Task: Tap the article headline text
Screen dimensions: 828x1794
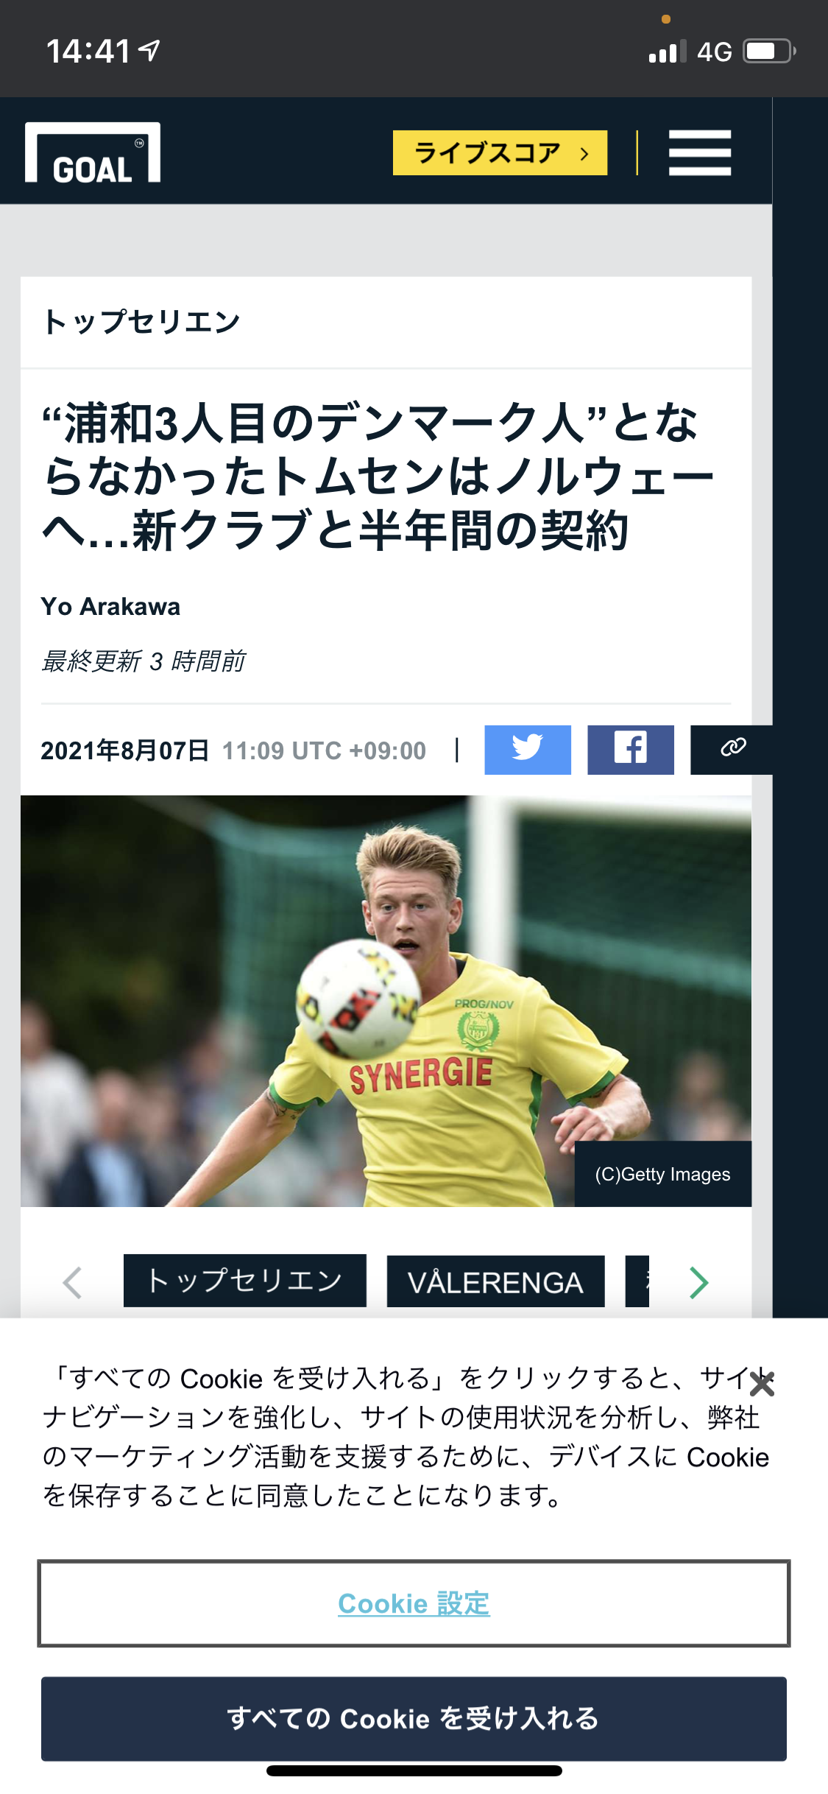Action: pyautogui.click(x=378, y=476)
